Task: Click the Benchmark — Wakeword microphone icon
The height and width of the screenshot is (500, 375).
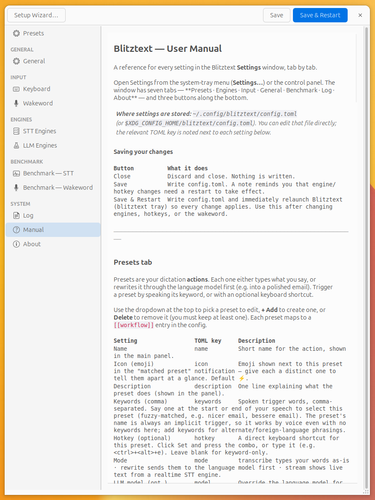Action: coord(16,188)
